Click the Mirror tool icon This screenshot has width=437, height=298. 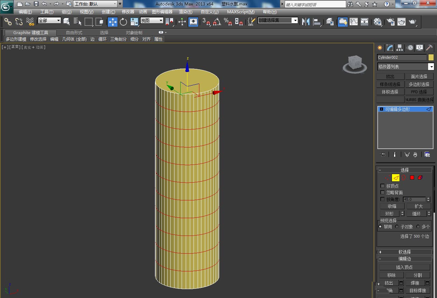tap(306, 22)
